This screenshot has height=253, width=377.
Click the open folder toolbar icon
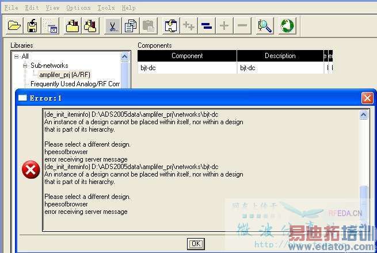point(14,25)
